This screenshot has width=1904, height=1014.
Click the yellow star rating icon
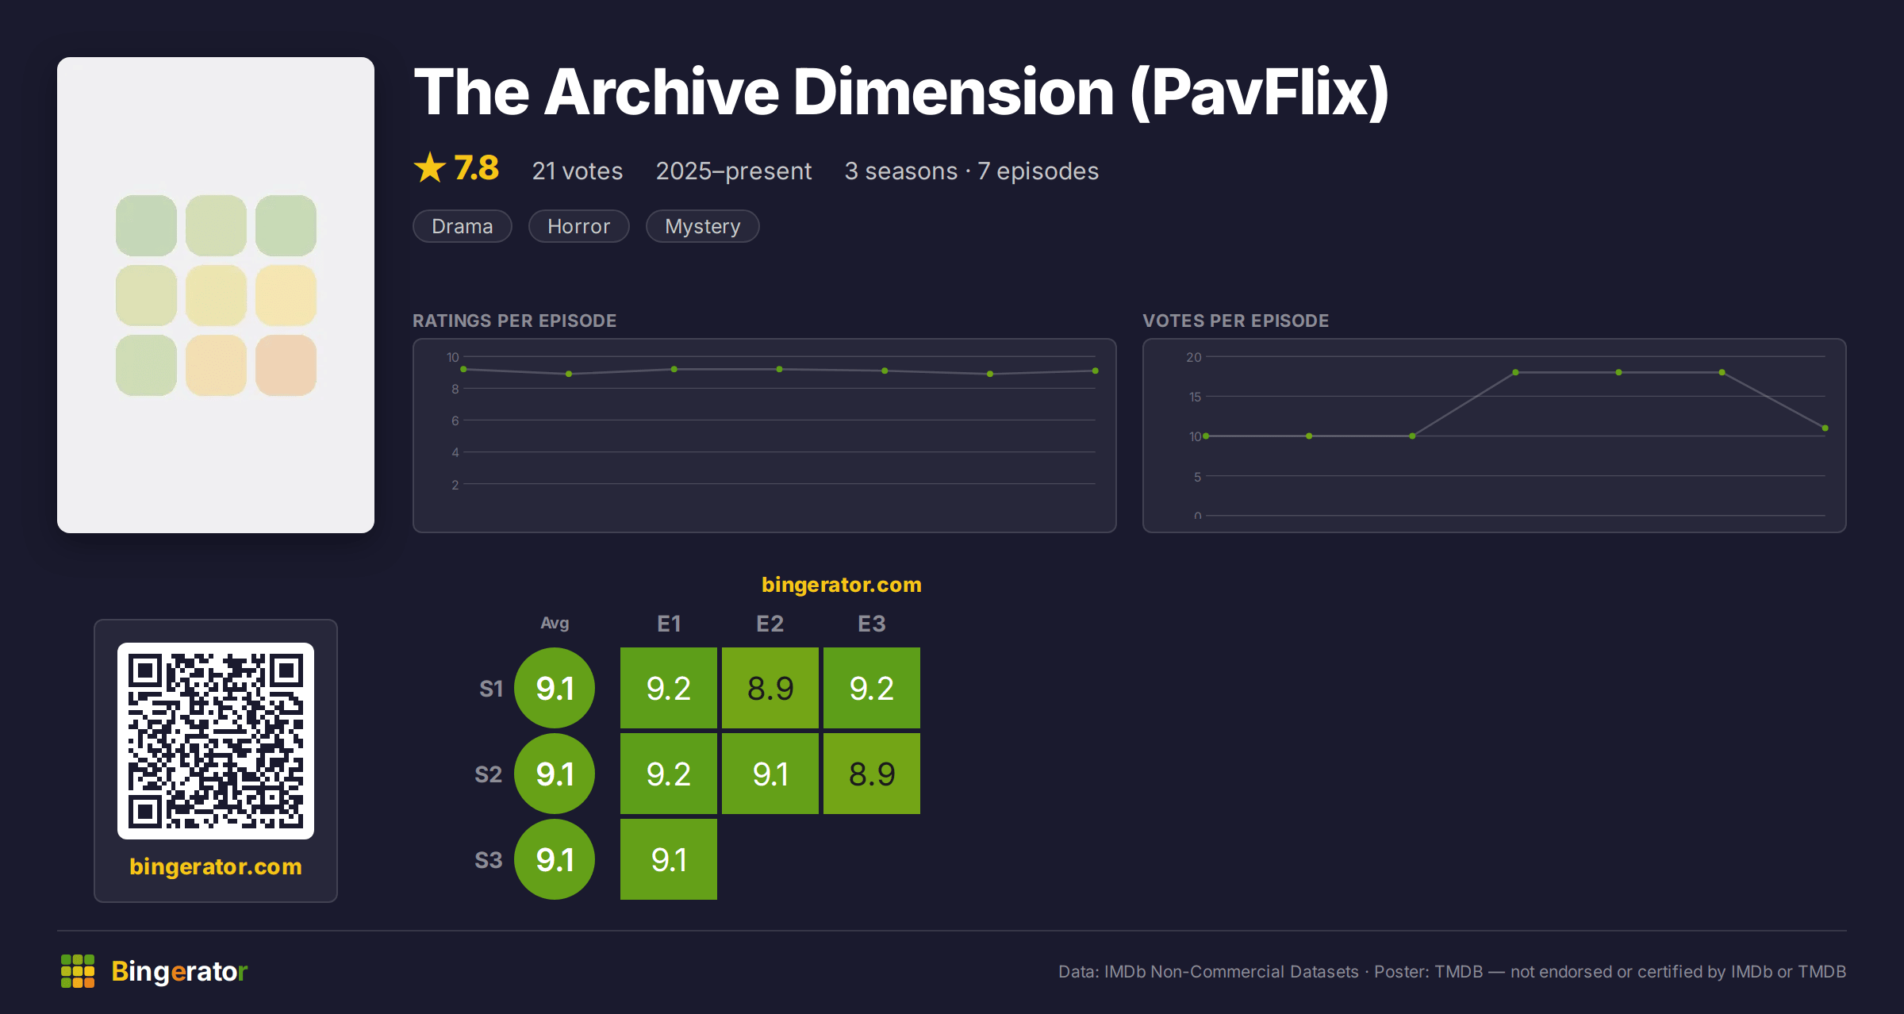[x=430, y=167]
